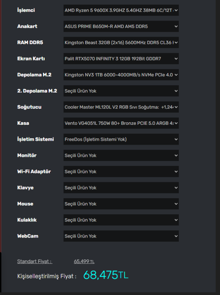Click the Standart Fiyat label
The width and height of the screenshot is (220, 295).
click(35, 261)
